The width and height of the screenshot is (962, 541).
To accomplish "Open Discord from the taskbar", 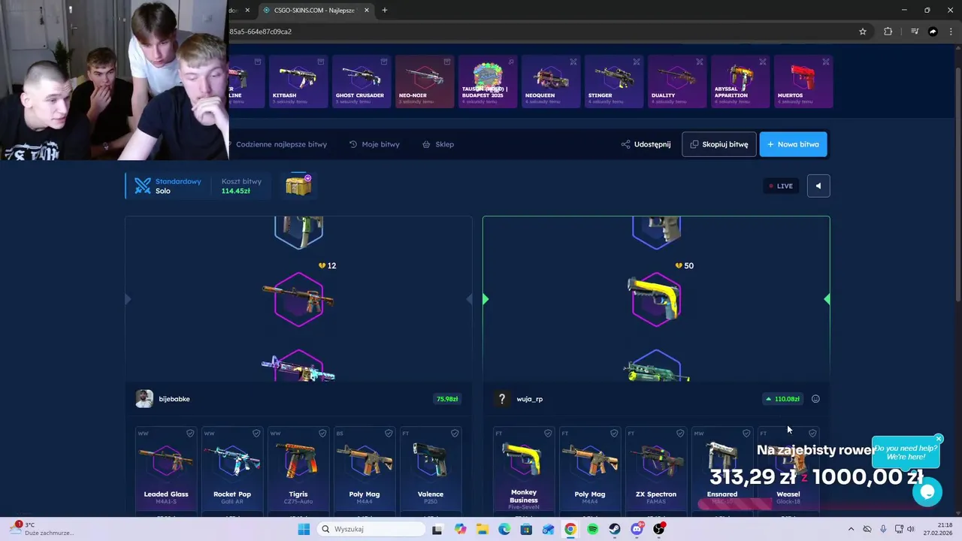I will tap(637, 530).
